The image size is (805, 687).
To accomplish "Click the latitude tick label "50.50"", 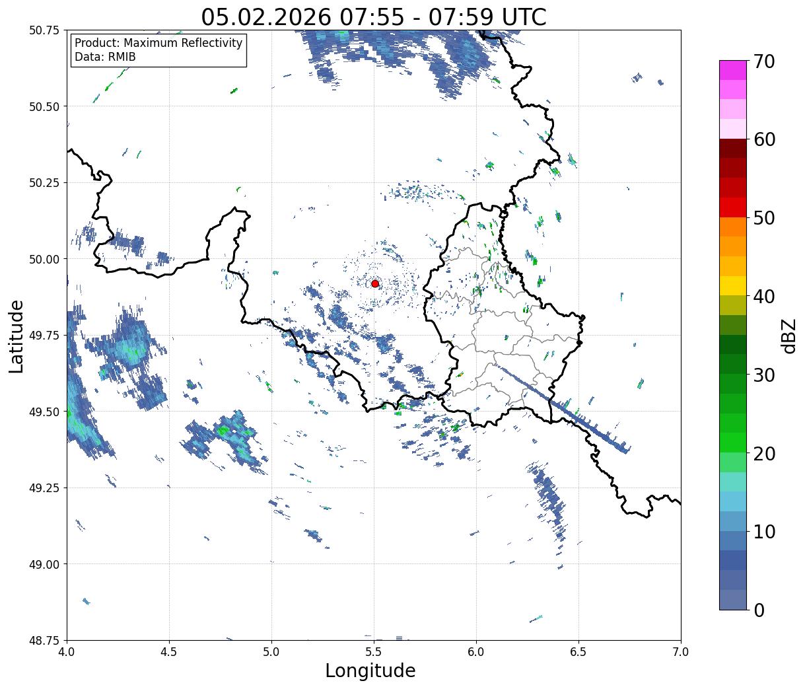I will coord(44,106).
